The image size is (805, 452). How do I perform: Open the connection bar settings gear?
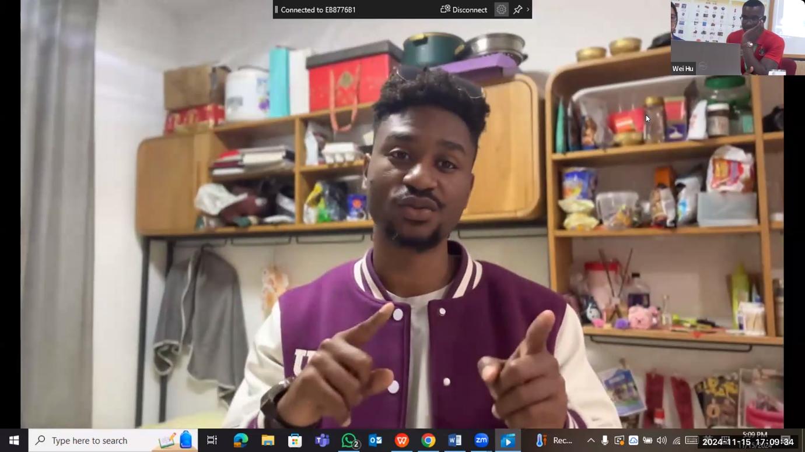(x=501, y=9)
